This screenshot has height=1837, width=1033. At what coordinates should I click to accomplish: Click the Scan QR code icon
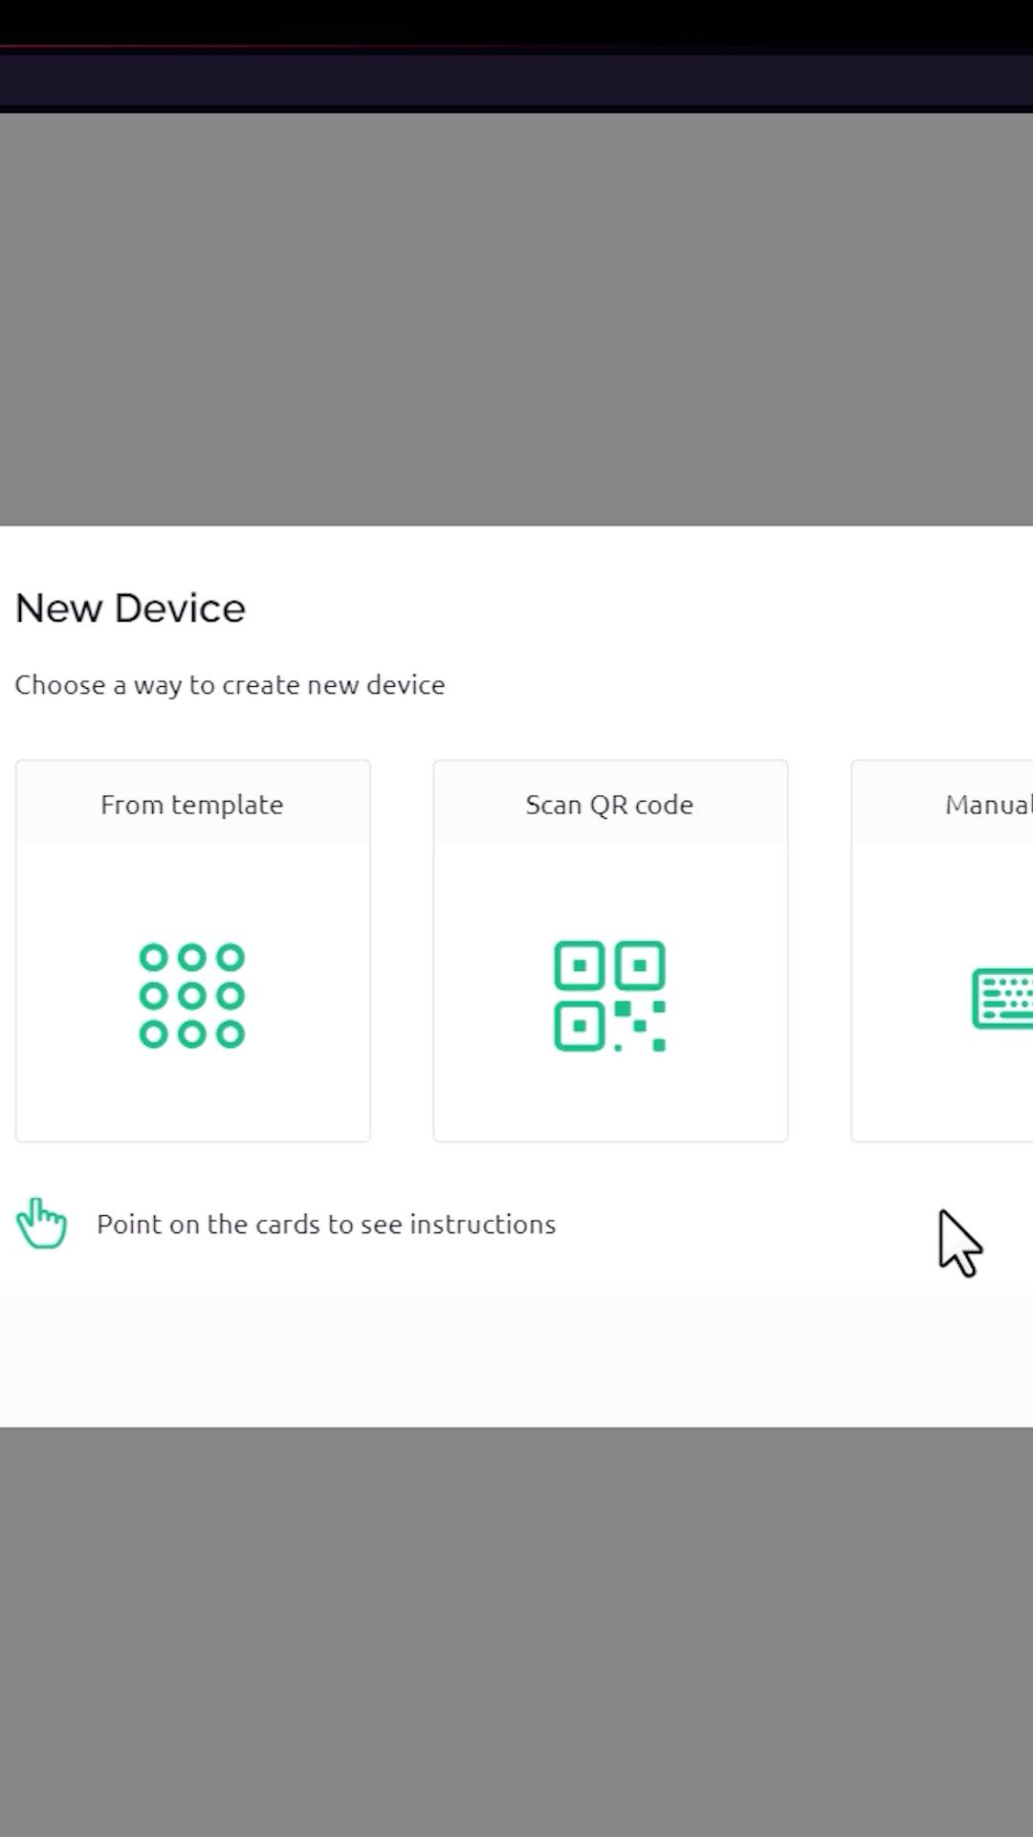pyautogui.click(x=610, y=996)
